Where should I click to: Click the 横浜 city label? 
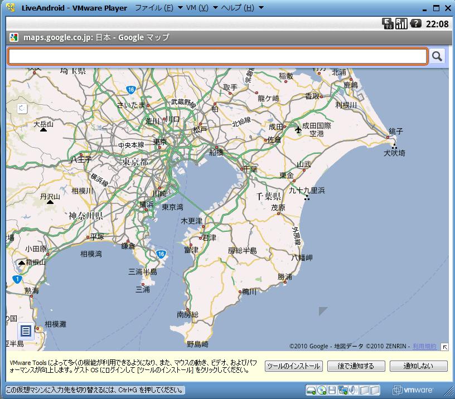coord(147,204)
